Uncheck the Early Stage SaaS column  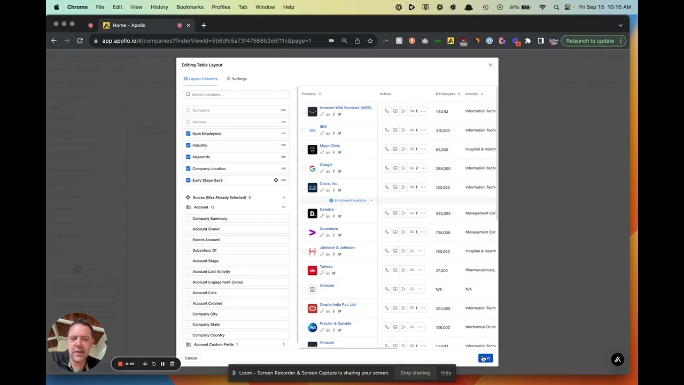(188, 180)
